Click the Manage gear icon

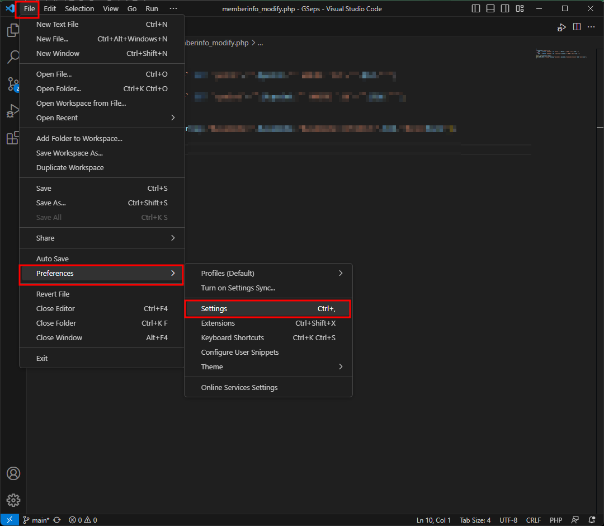coord(13,500)
